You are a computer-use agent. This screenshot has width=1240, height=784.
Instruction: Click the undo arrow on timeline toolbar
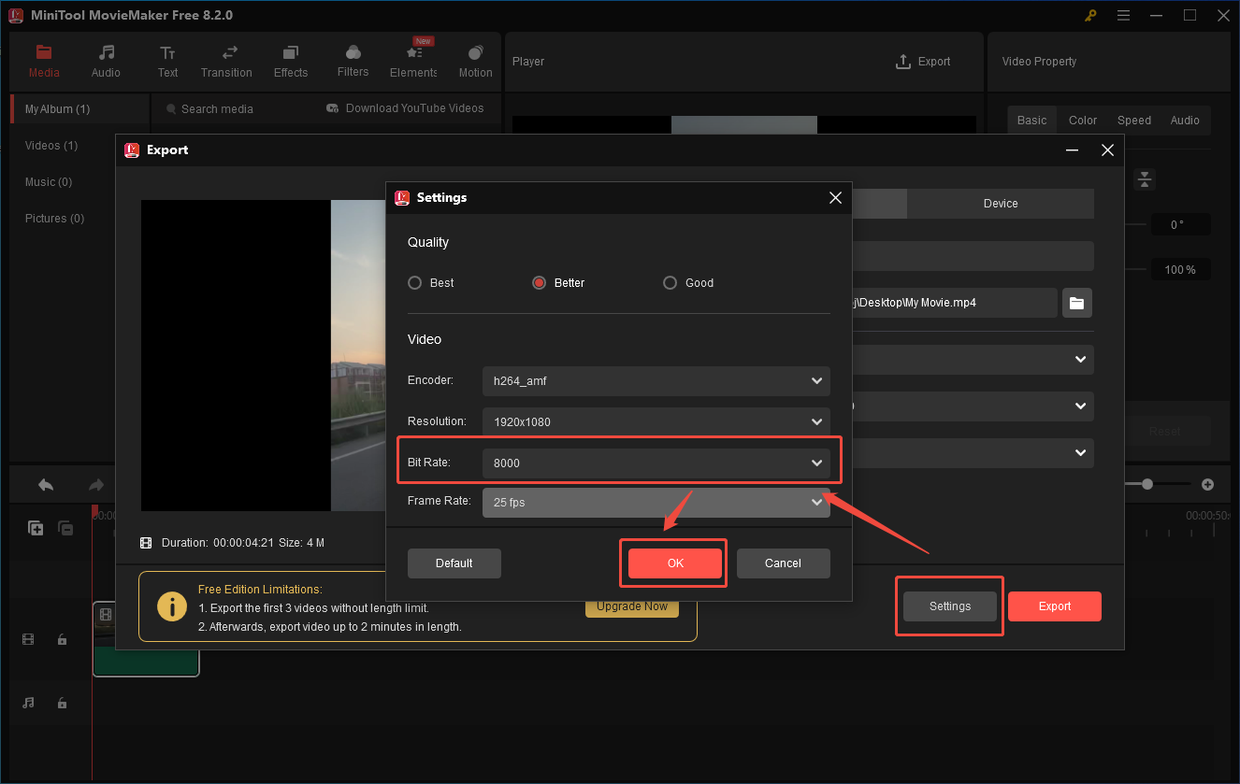(45, 485)
